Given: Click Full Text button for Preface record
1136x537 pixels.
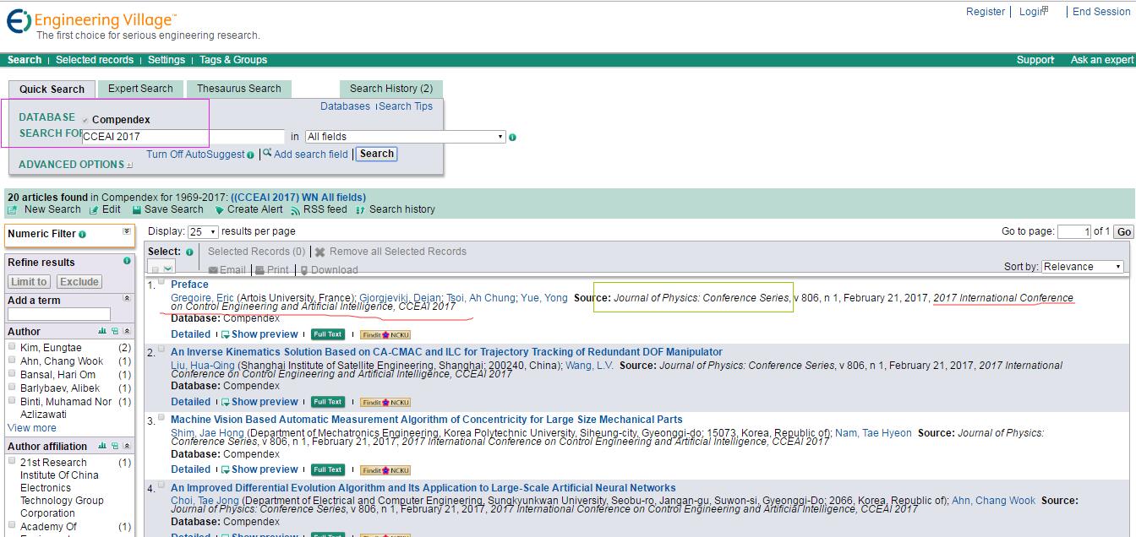Looking at the screenshot, I should (x=328, y=334).
